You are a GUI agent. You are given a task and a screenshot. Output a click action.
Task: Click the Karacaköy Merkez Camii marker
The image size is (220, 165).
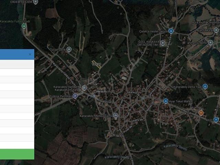[x=116, y=116]
